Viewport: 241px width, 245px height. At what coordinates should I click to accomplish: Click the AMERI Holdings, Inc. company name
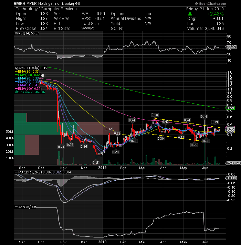tap(43, 3)
